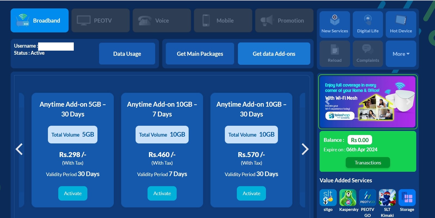
Task: Expand the More dropdown
Action: point(401,54)
